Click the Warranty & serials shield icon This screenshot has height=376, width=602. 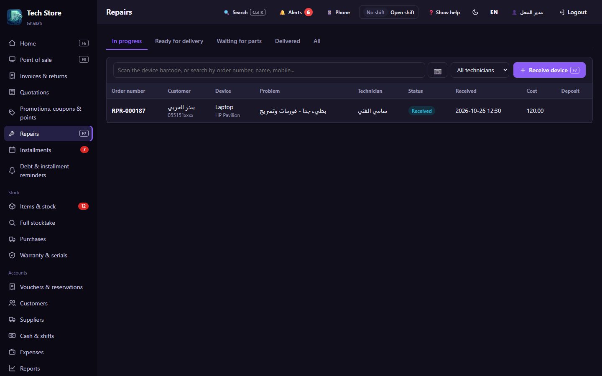pos(12,255)
